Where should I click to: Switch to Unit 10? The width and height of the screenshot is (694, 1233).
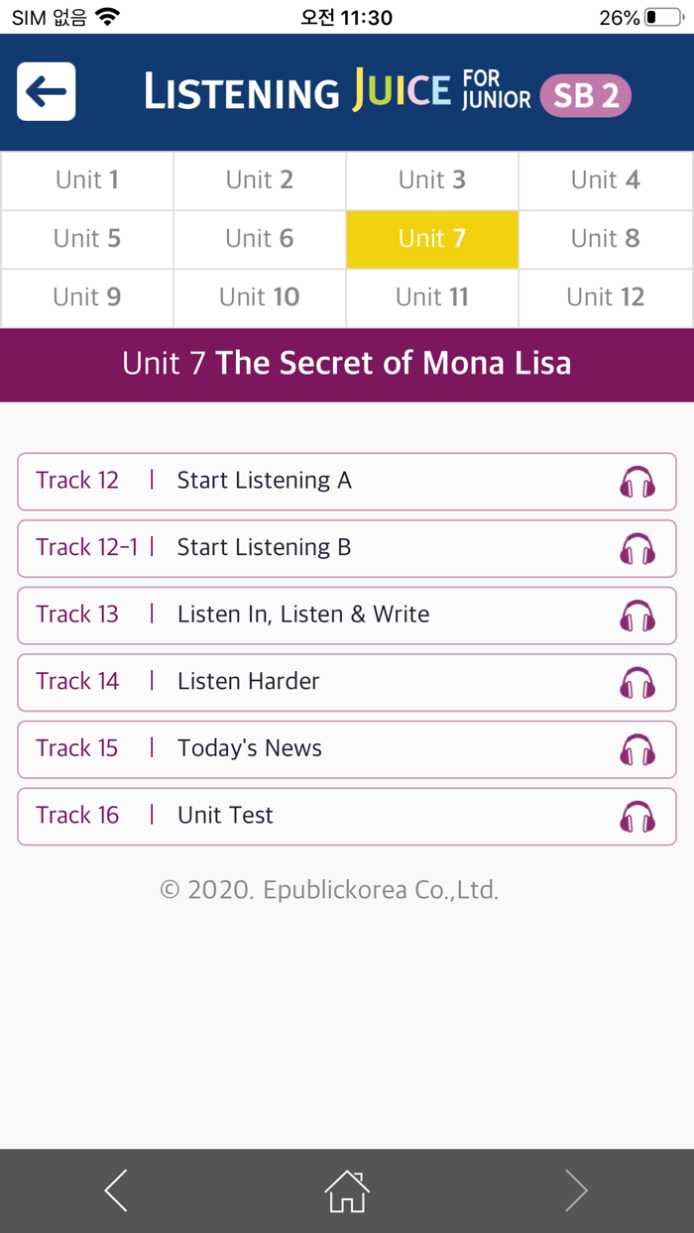pyautogui.click(x=259, y=297)
